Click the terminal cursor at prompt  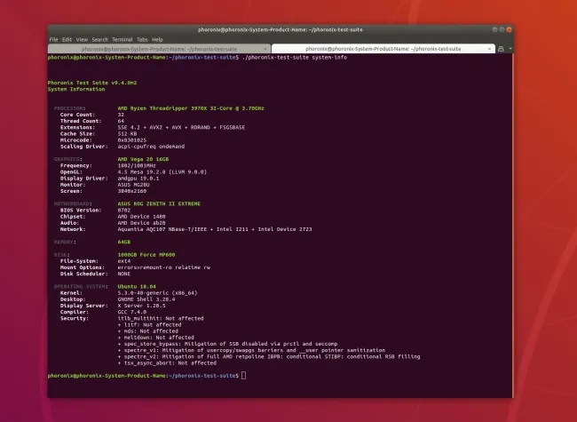243,375
